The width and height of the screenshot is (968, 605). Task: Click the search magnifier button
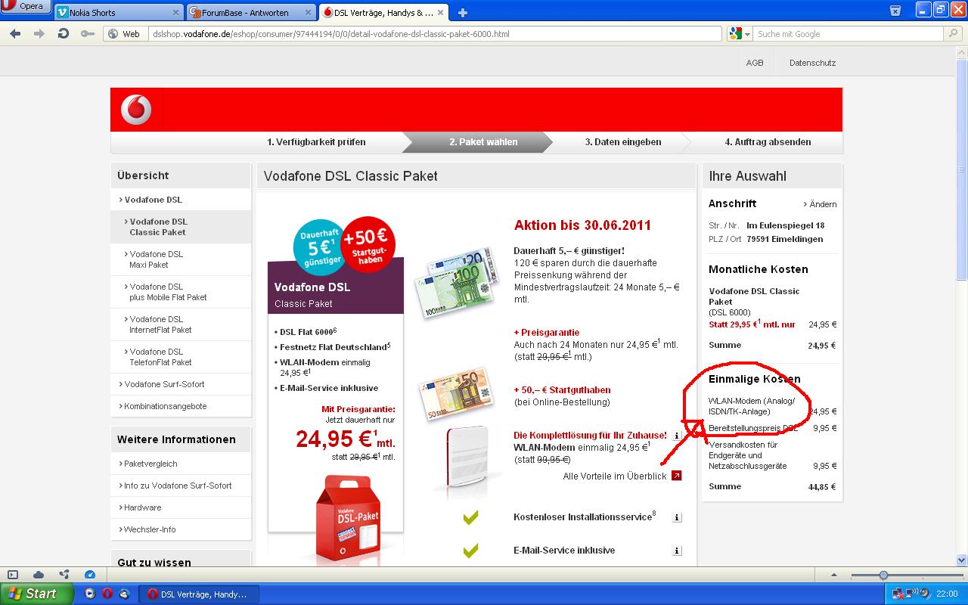pos(954,34)
